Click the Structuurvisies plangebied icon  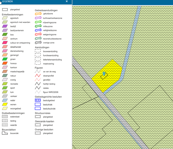(x=38, y=117)
